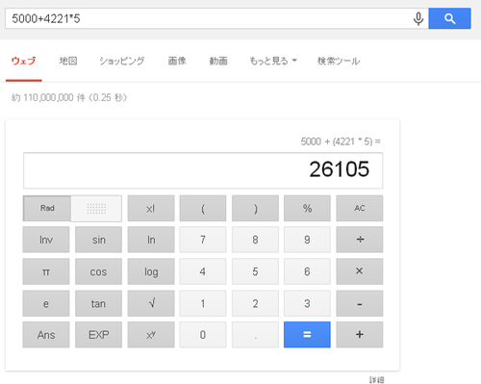The width and height of the screenshot is (481, 384).
Task: Click the digit 4 key
Action: point(203,271)
